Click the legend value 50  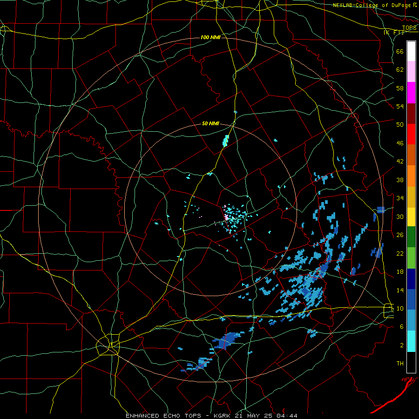click(400, 125)
